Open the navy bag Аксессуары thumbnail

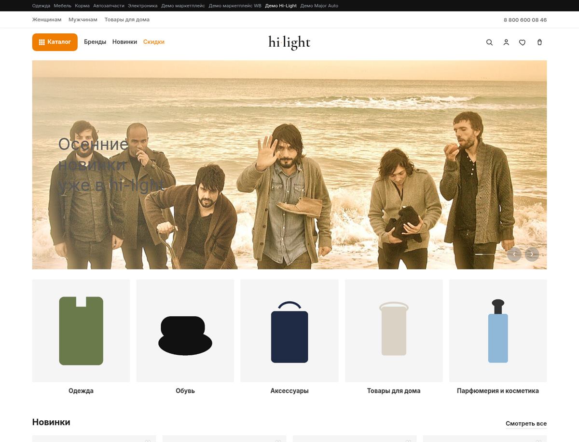[289, 331]
